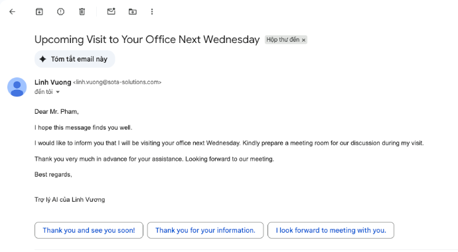
Task: Click sender name Linh Vuong
Action: coord(53,83)
